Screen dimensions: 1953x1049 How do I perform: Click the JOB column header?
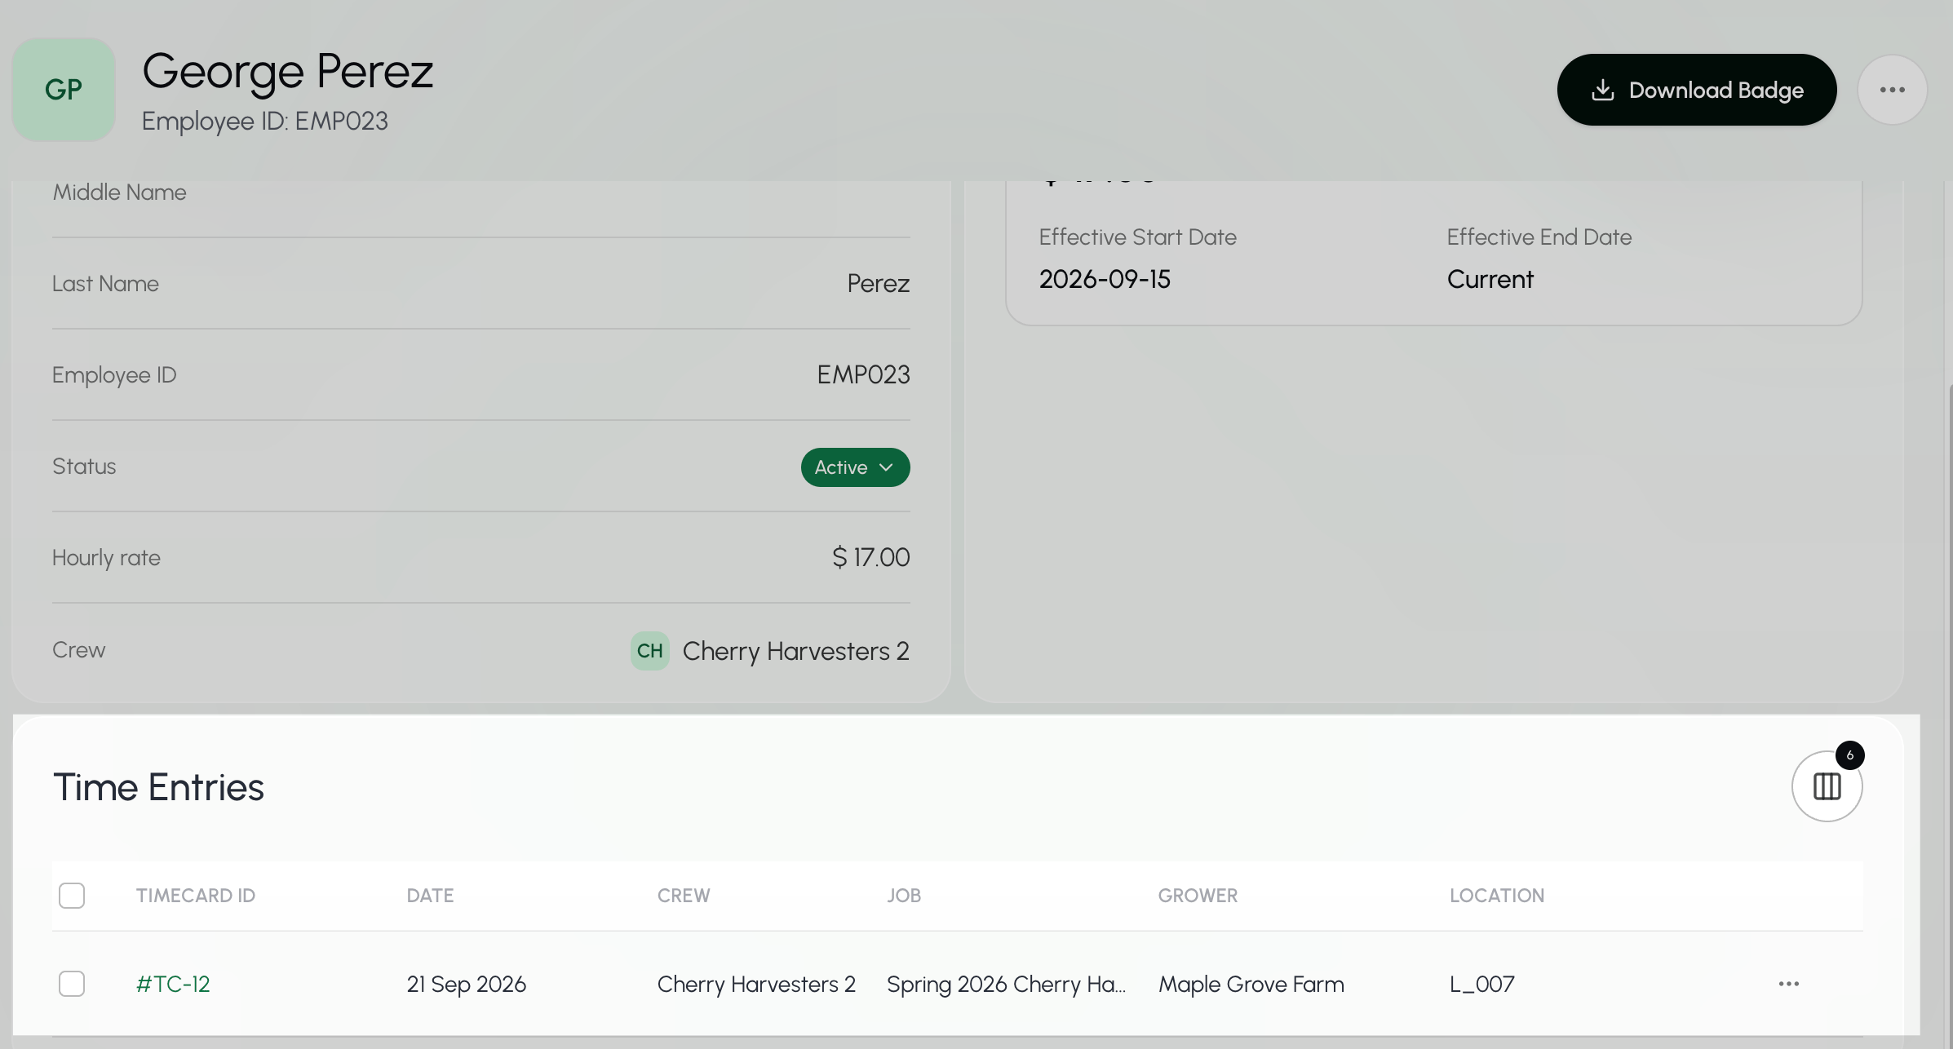(x=904, y=896)
